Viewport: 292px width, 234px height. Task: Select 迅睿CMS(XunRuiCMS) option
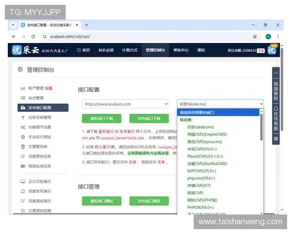point(207,163)
